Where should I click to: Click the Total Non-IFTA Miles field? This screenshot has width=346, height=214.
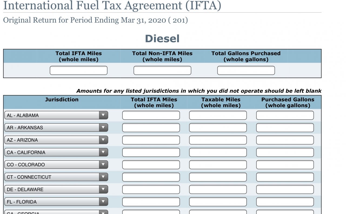[x=162, y=70]
